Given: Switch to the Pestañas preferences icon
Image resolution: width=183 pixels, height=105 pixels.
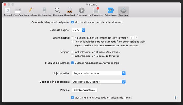Looking at the screenshot, I should [x=18, y=12].
